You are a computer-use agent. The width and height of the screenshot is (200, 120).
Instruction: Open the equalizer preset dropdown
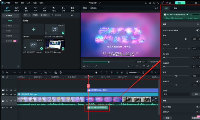(x=176, y=94)
